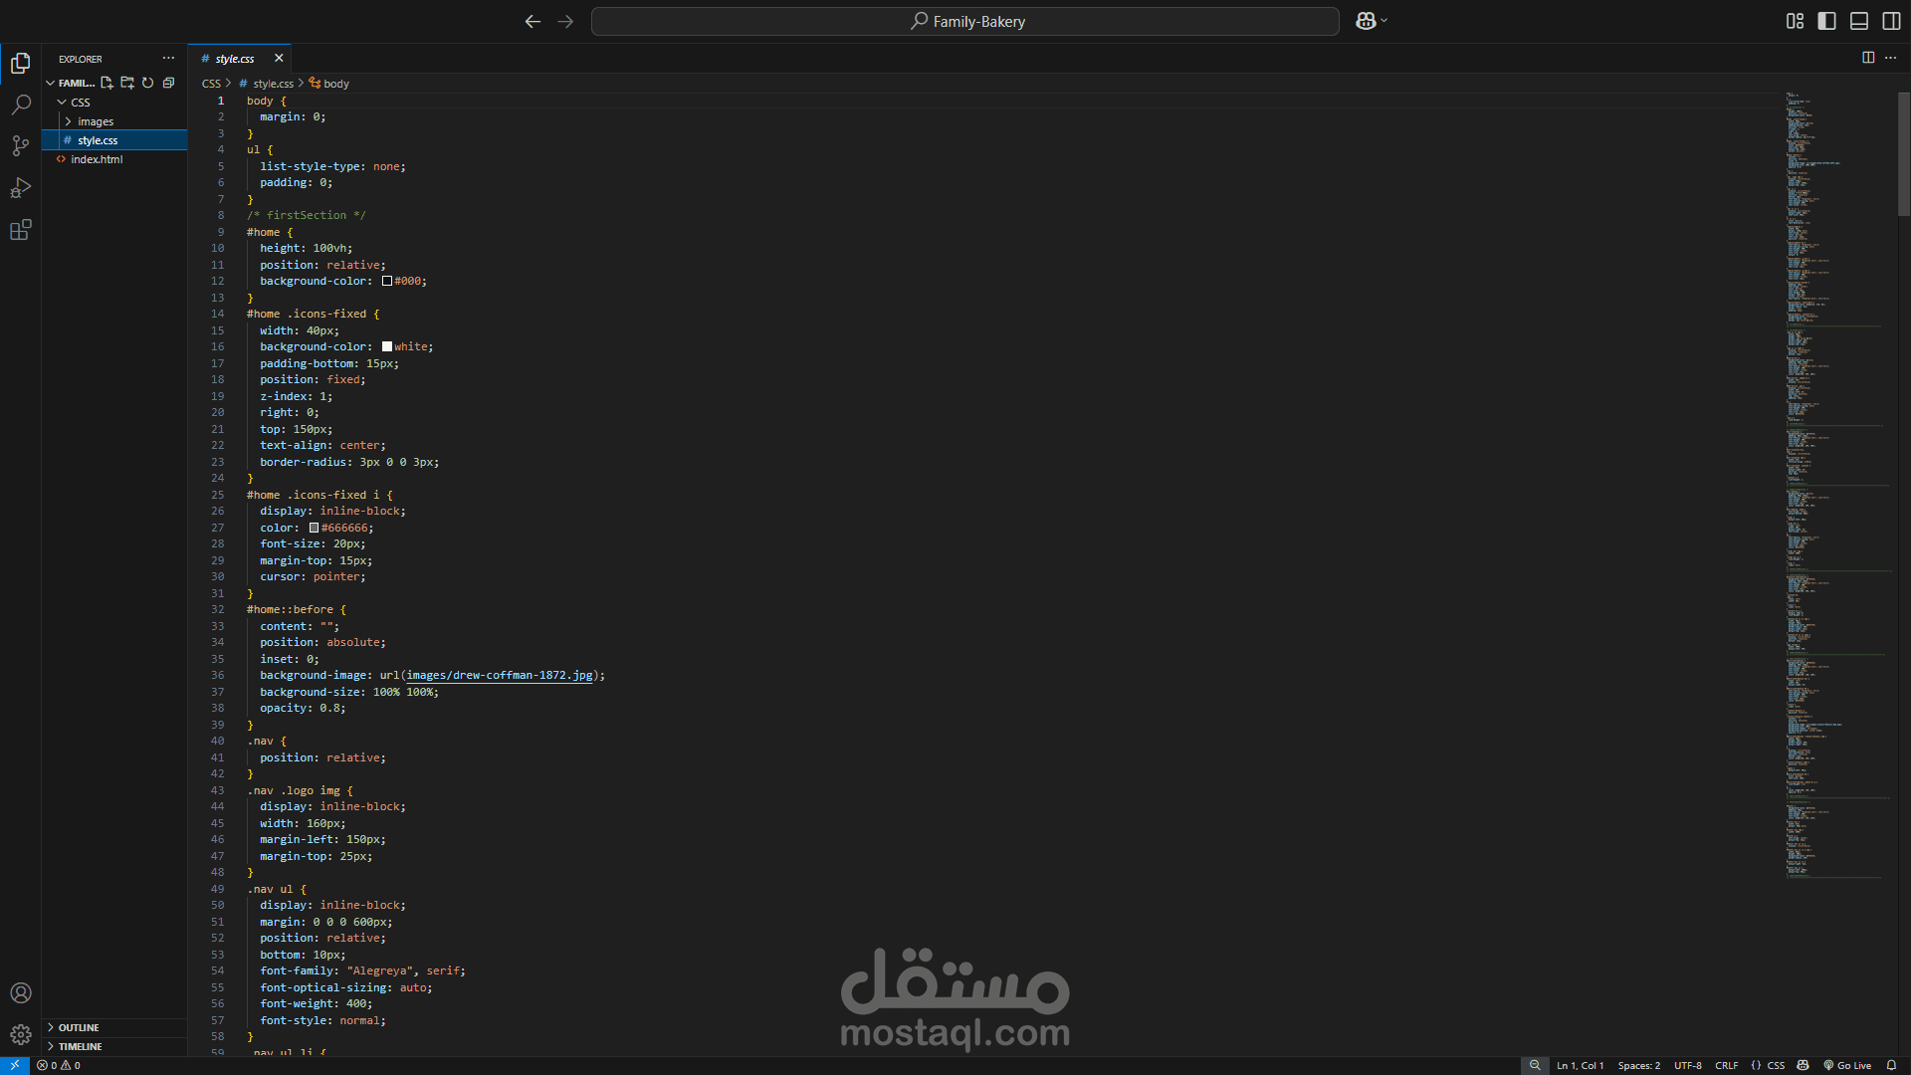Viewport: 1911px width, 1075px height.
Task: Toggle the primary side bar visibility
Action: [x=1826, y=21]
